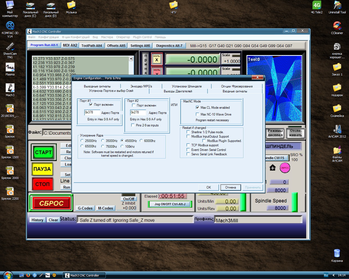
Task: Open Локальный диск (D) shortcut
Action: tap(51, 9)
